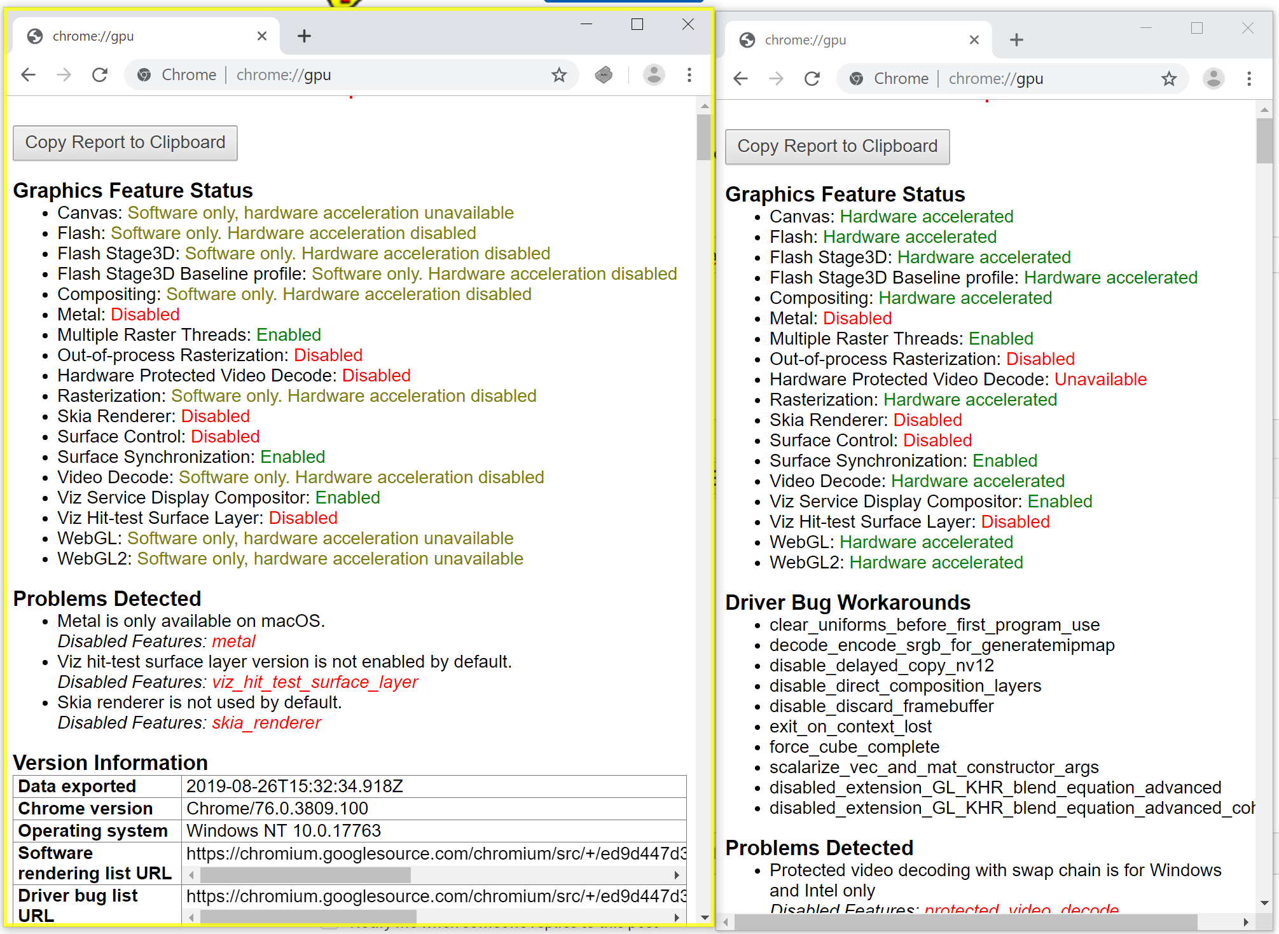Click Data exported timestamp value
The image size is (1279, 934).
tap(294, 786)
